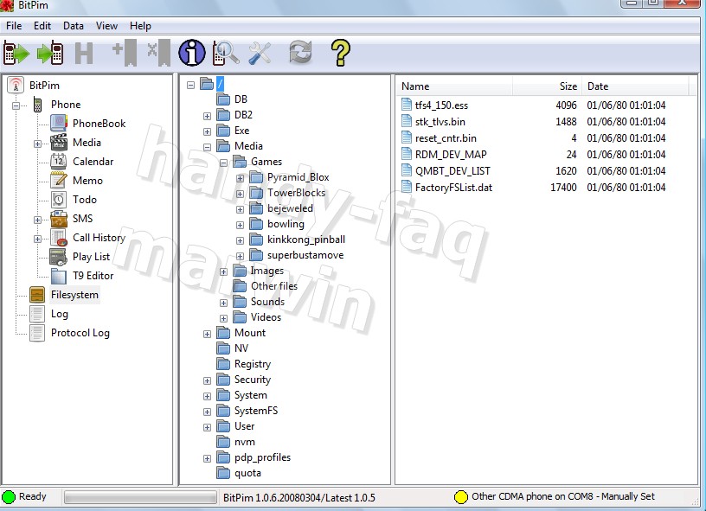The width and height of the screenshot is (706, 511).
Task: Collapse the Phone node in sidebar
Action: click(16, 105)
